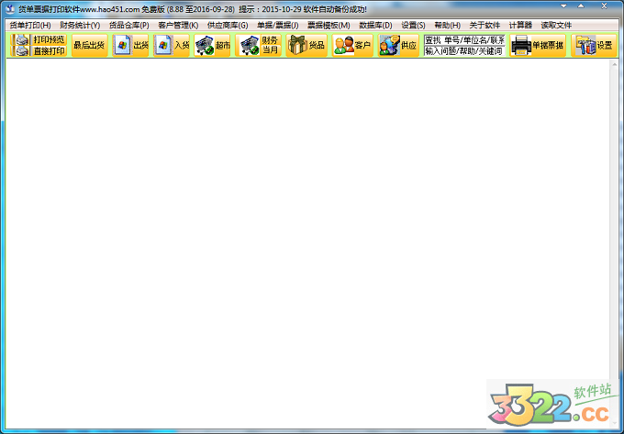Open the 数据库(D) menu
The height and width of the screenshot is (434, 624).
pos(375,25)
